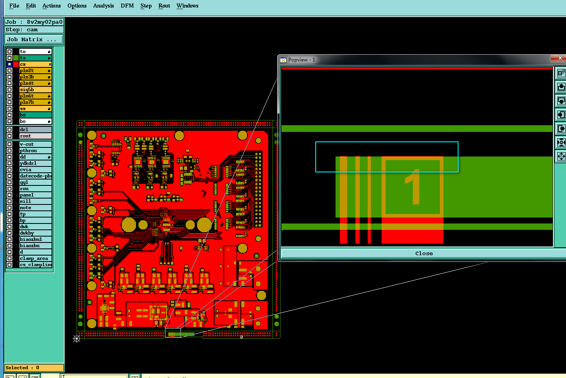The image size is (566, 378).
Task: Click the origin crosshair marker below board
Action: click(77, 339)
